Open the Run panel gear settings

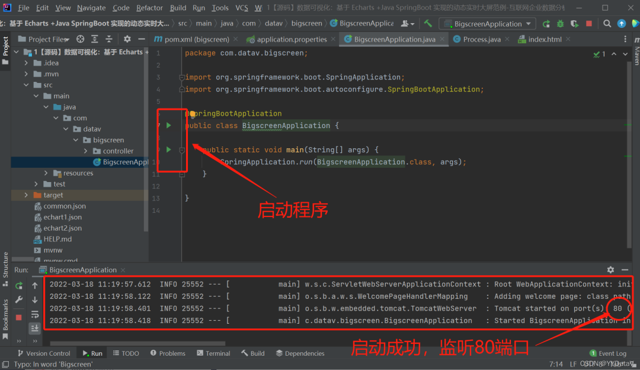610,270
